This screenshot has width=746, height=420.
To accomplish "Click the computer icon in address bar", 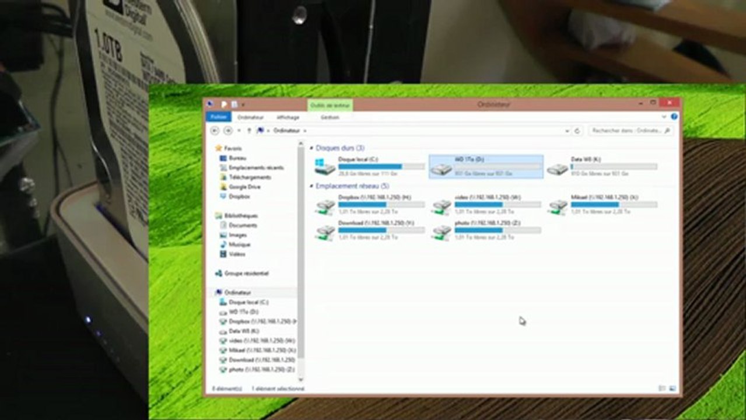I will click(x=260, y=131).
